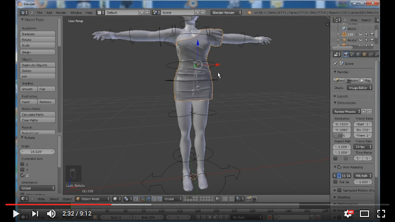Toggle visibility eye for Avatar
This screenshot has height=222, width=395.
360,40
